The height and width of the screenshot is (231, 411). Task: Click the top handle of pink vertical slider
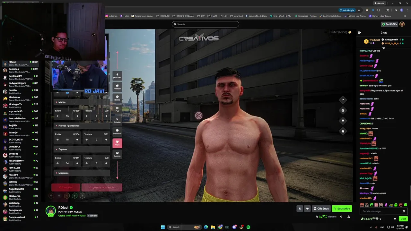pyautogui.click(x=117, y=52)
